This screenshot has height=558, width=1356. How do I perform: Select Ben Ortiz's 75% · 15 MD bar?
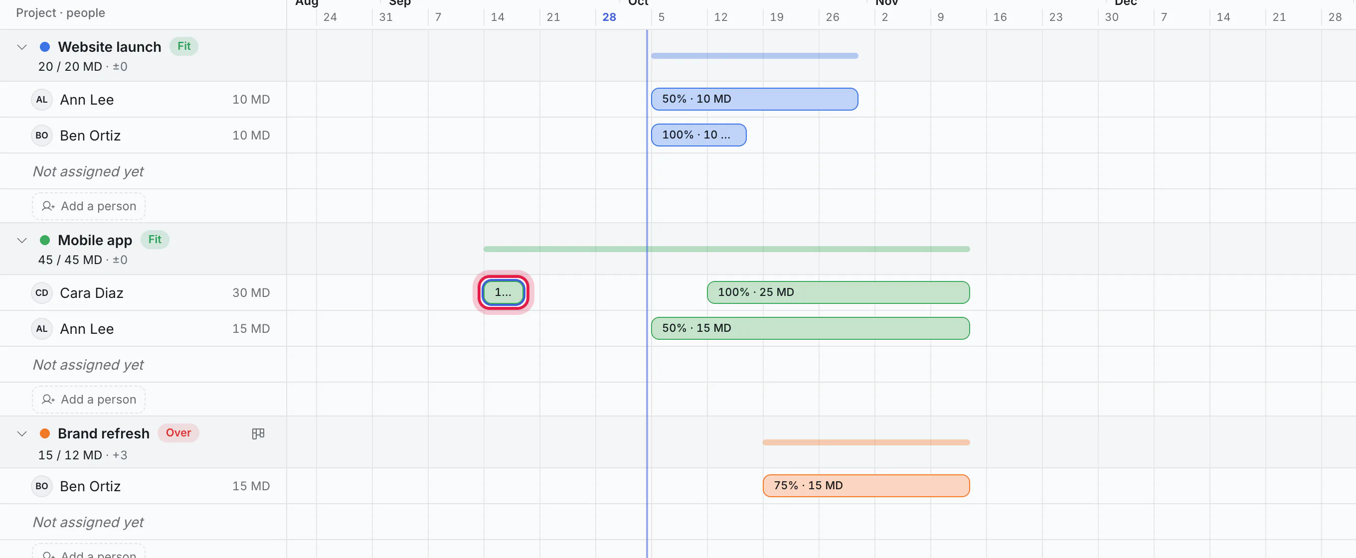(866, 485)
